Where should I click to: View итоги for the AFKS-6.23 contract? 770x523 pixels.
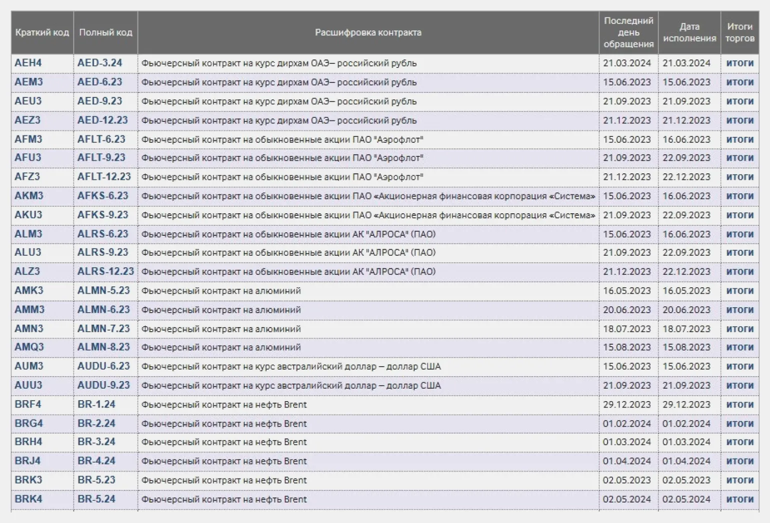[x=739, y=196]
